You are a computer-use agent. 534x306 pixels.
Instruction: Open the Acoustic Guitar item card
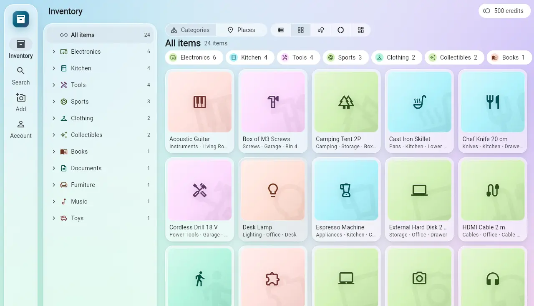click(x=200, y=111)
